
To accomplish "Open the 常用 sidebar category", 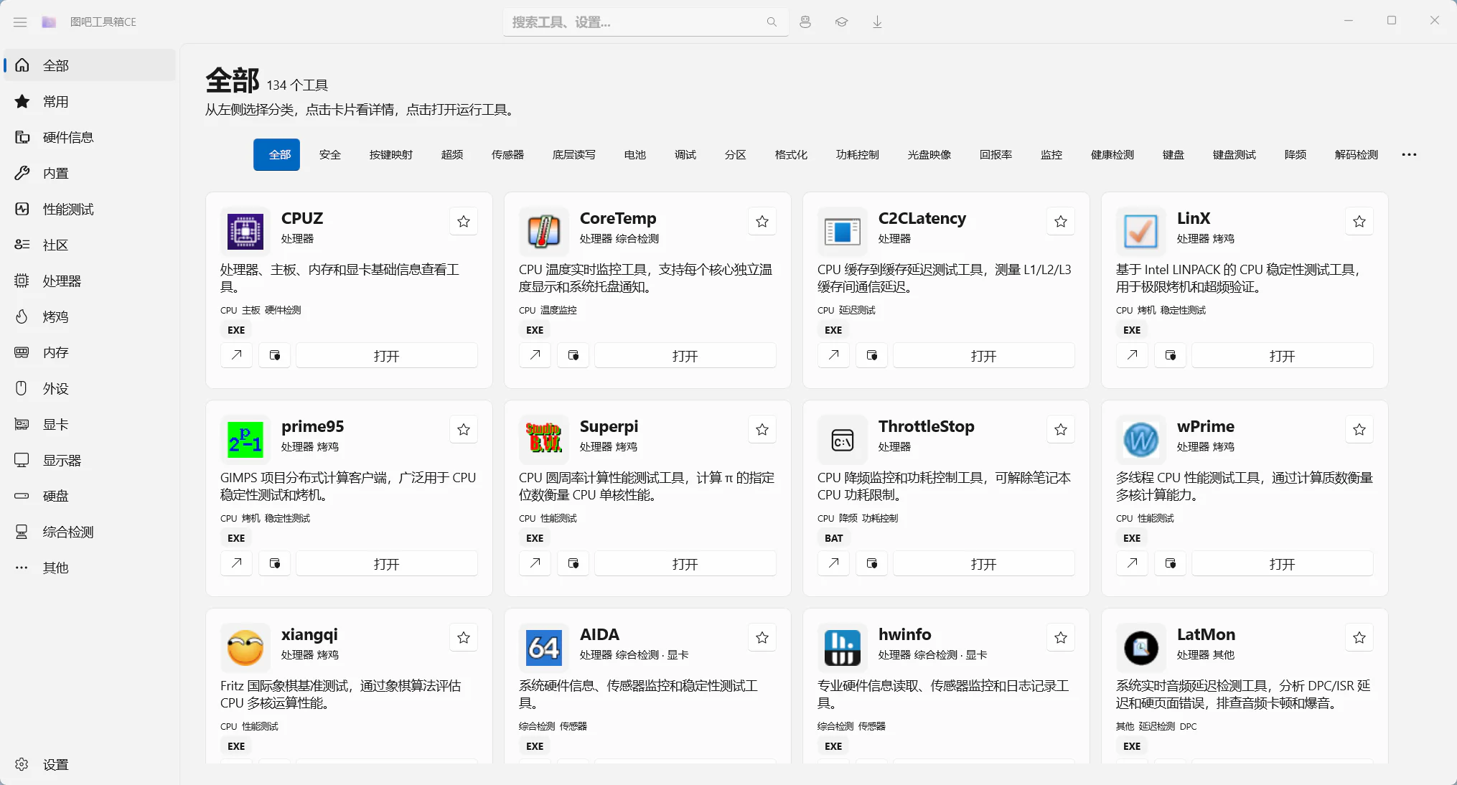I will coord(90,101).
